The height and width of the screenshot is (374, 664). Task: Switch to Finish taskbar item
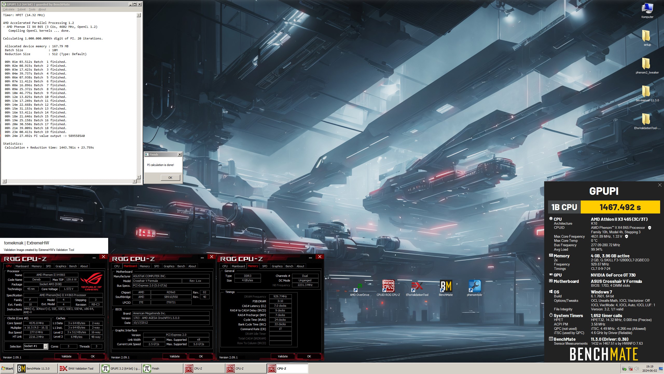163,368
